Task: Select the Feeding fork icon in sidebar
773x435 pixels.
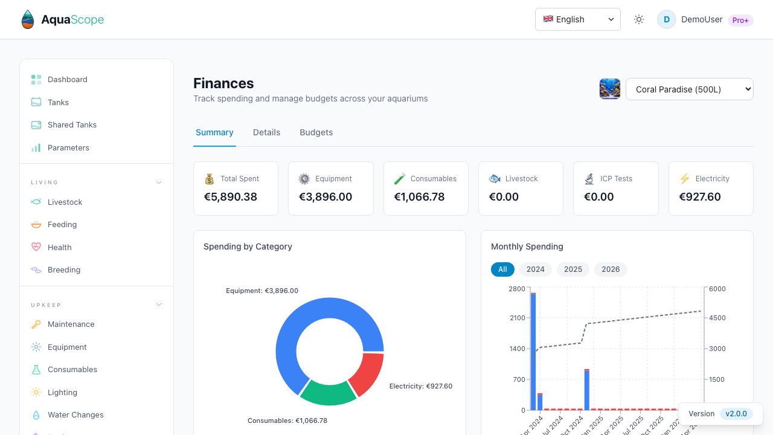Action: click(x=36, y=224)
